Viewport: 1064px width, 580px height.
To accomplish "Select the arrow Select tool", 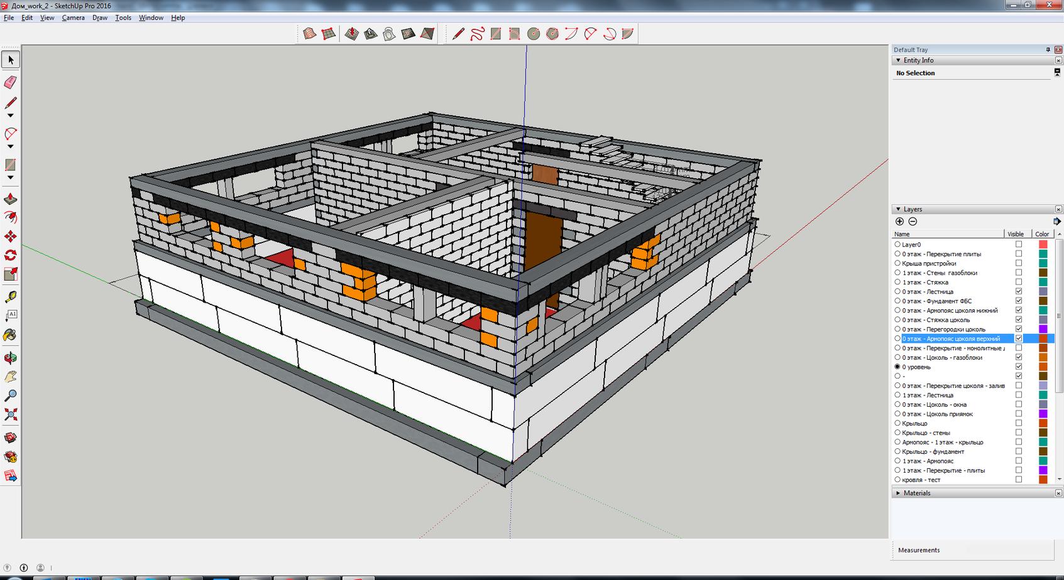I will pyautogui.click(x=10, y=60).
